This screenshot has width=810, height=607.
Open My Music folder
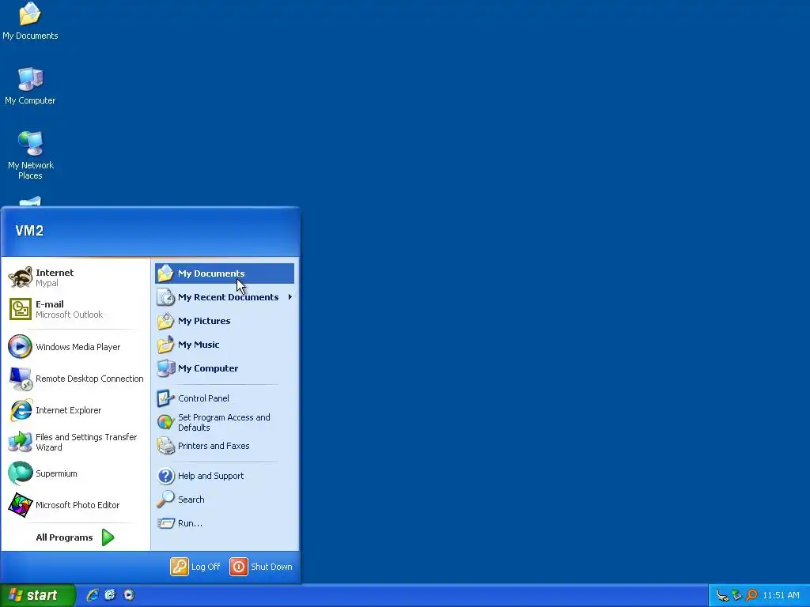[x=224, y=345]
